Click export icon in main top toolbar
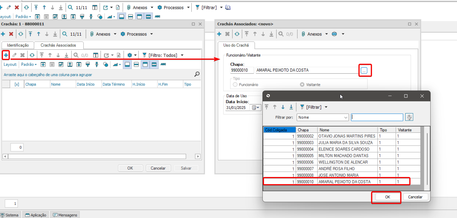 tap(106, 7)
